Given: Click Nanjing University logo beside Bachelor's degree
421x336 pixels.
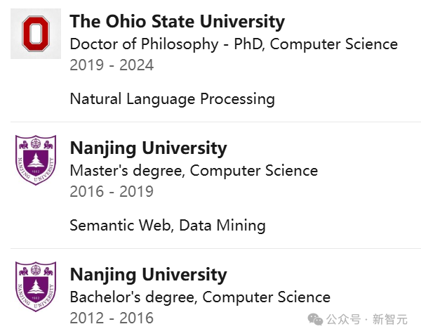Looking at the screenshot, I should coord(36,286).
